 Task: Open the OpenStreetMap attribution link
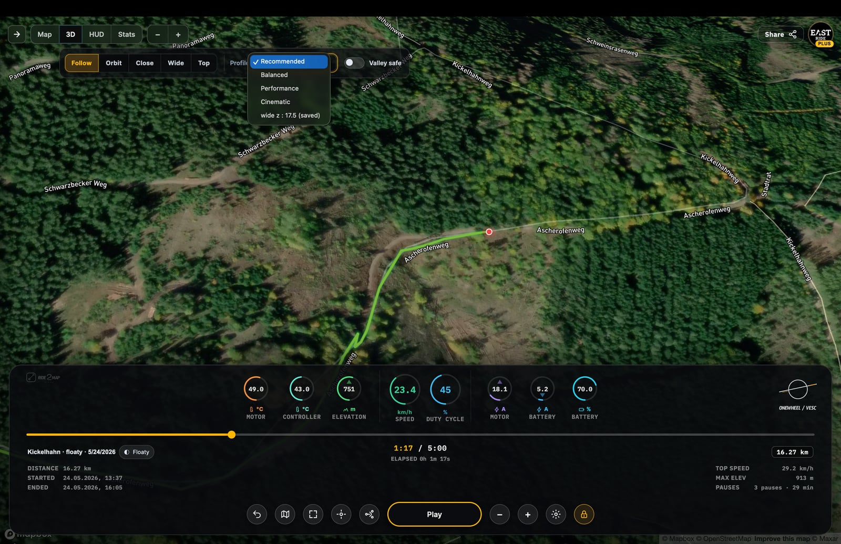723,539
